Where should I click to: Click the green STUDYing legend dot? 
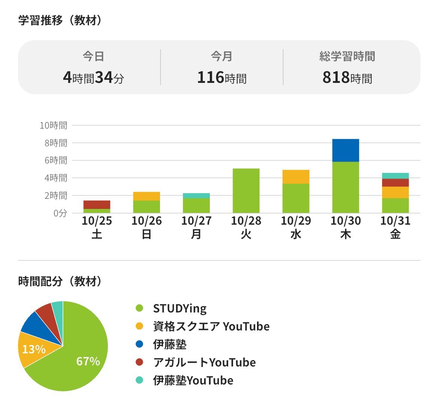[139, 308]
